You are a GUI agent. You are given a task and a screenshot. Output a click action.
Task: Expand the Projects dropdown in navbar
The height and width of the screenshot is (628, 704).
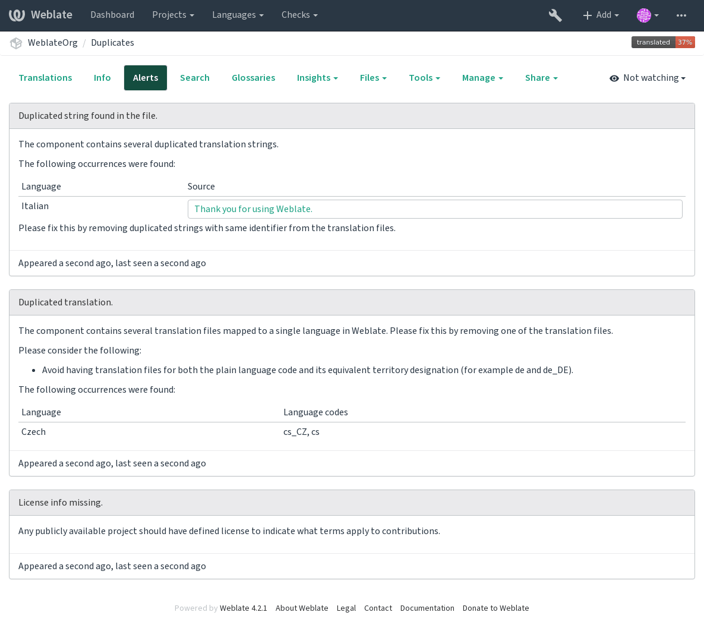pyautogui.click(x=173, y=15)
